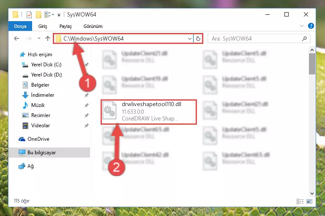This screenshot has width=325, height=216.
Task: Click the search magnifier icon
Action: 304,38
